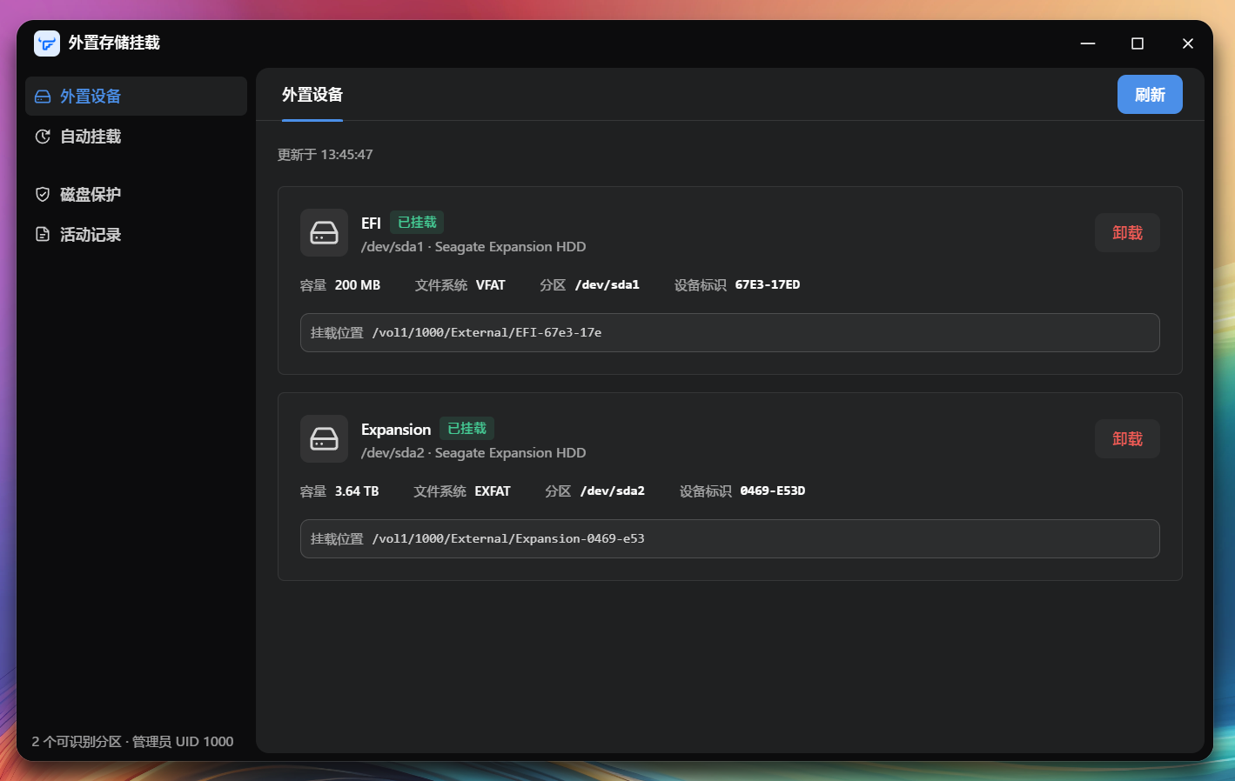Minimize the 外置存储挂载 window
This screenshot has height=781, width=1235.
1088,43
